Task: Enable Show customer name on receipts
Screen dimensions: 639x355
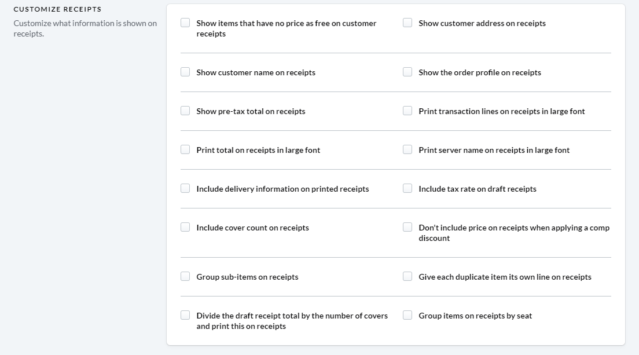Action: [x=185, y=72]
